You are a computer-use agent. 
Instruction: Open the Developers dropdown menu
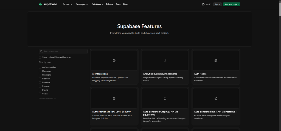point(82,4)
